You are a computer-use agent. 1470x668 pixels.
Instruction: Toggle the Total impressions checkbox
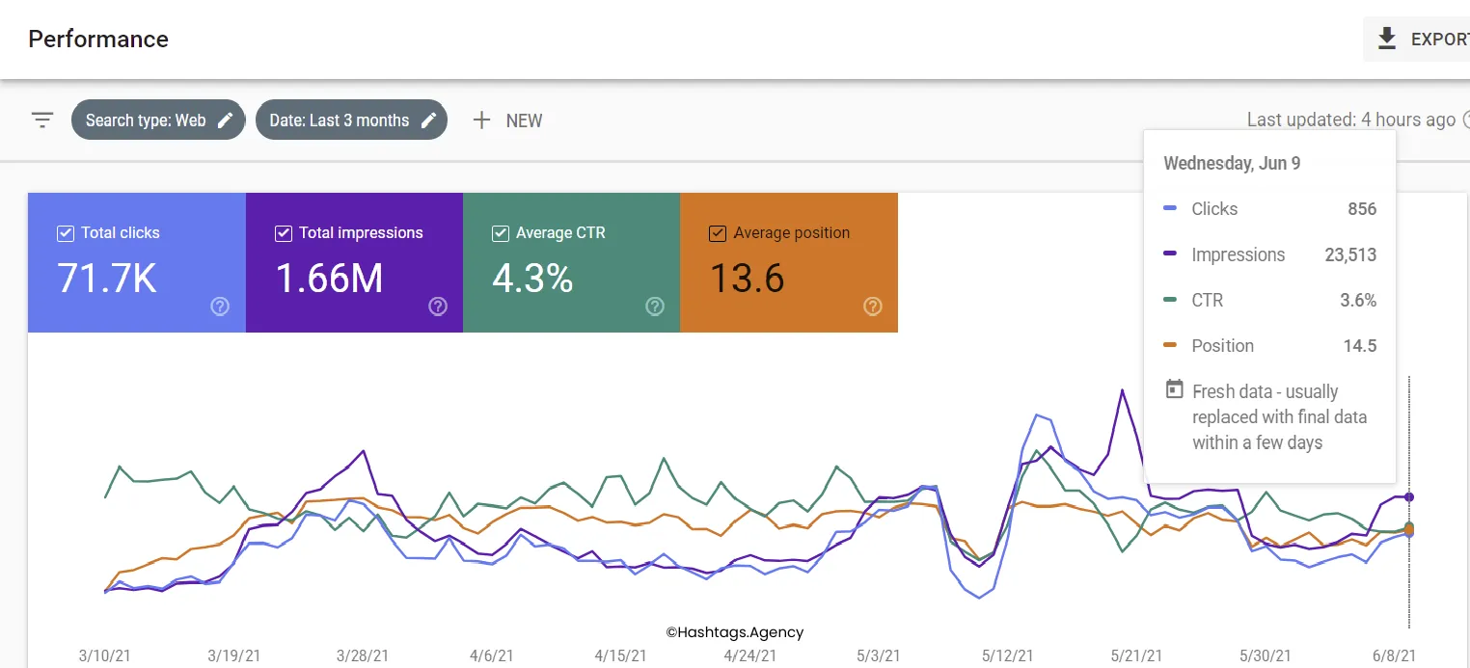tap(284, 233)
